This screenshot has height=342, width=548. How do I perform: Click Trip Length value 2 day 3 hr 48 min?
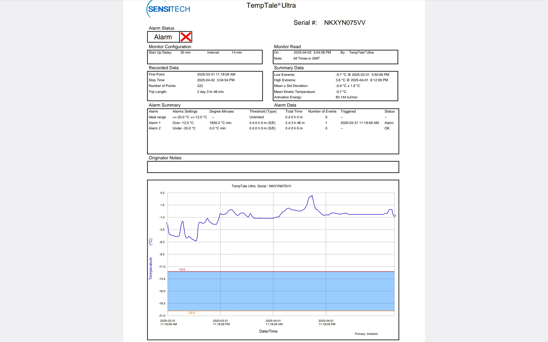210,92
